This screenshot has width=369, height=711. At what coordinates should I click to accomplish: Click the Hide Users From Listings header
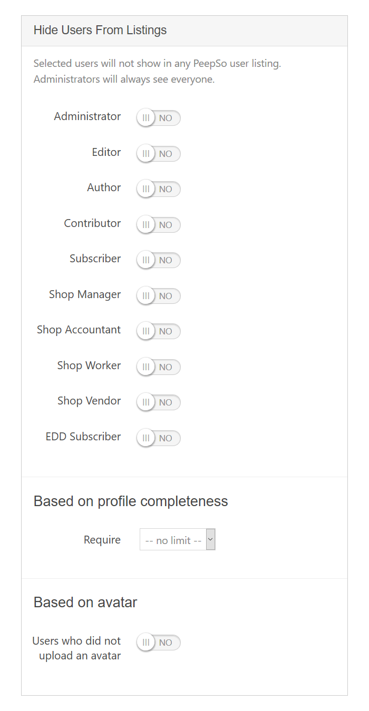click(x=100, y=30)
